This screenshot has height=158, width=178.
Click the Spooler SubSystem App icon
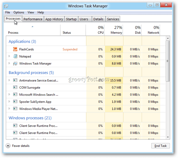pyautogui.click(x=15, y=102)
